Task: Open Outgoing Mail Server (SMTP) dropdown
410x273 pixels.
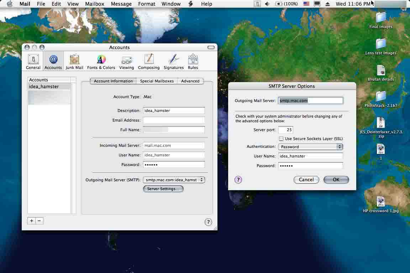Action: 174,180
